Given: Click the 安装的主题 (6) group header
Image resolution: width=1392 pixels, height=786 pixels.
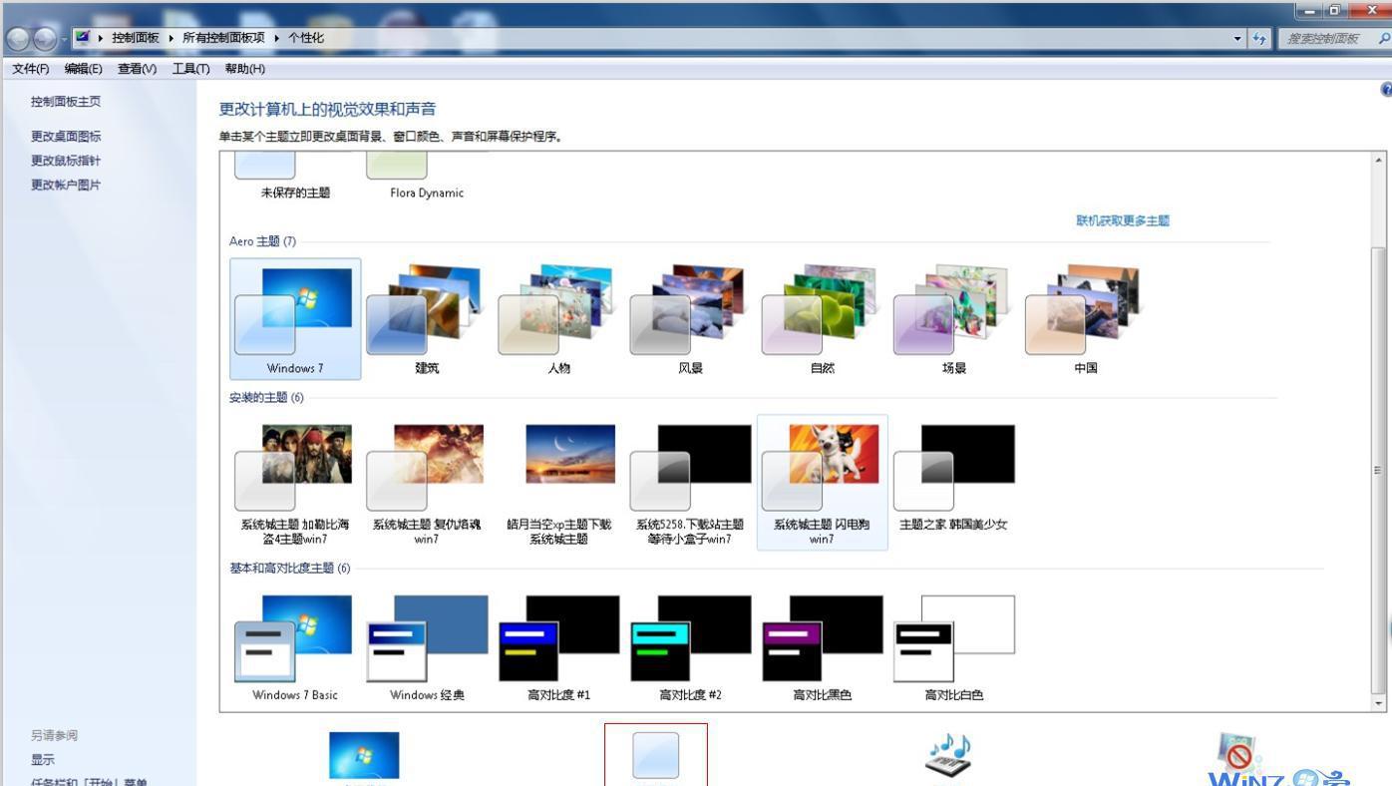Looking at the screenshot, I should click(x=266, y=398).
